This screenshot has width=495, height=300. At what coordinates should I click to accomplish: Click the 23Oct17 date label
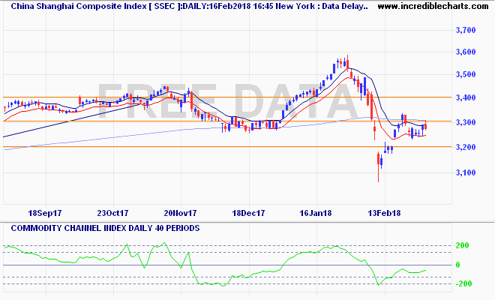click(112, 213)
